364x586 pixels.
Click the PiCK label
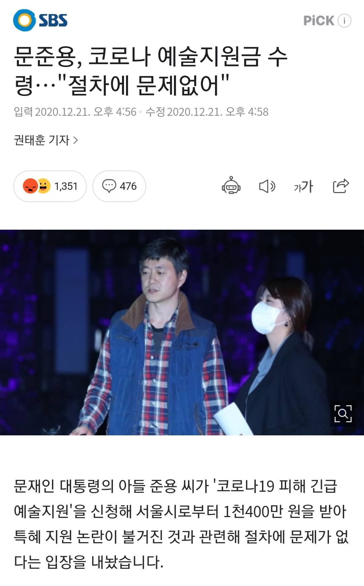point(319,21)
